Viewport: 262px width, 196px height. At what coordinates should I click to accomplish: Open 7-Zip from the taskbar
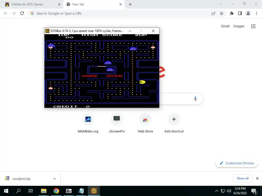69,191
